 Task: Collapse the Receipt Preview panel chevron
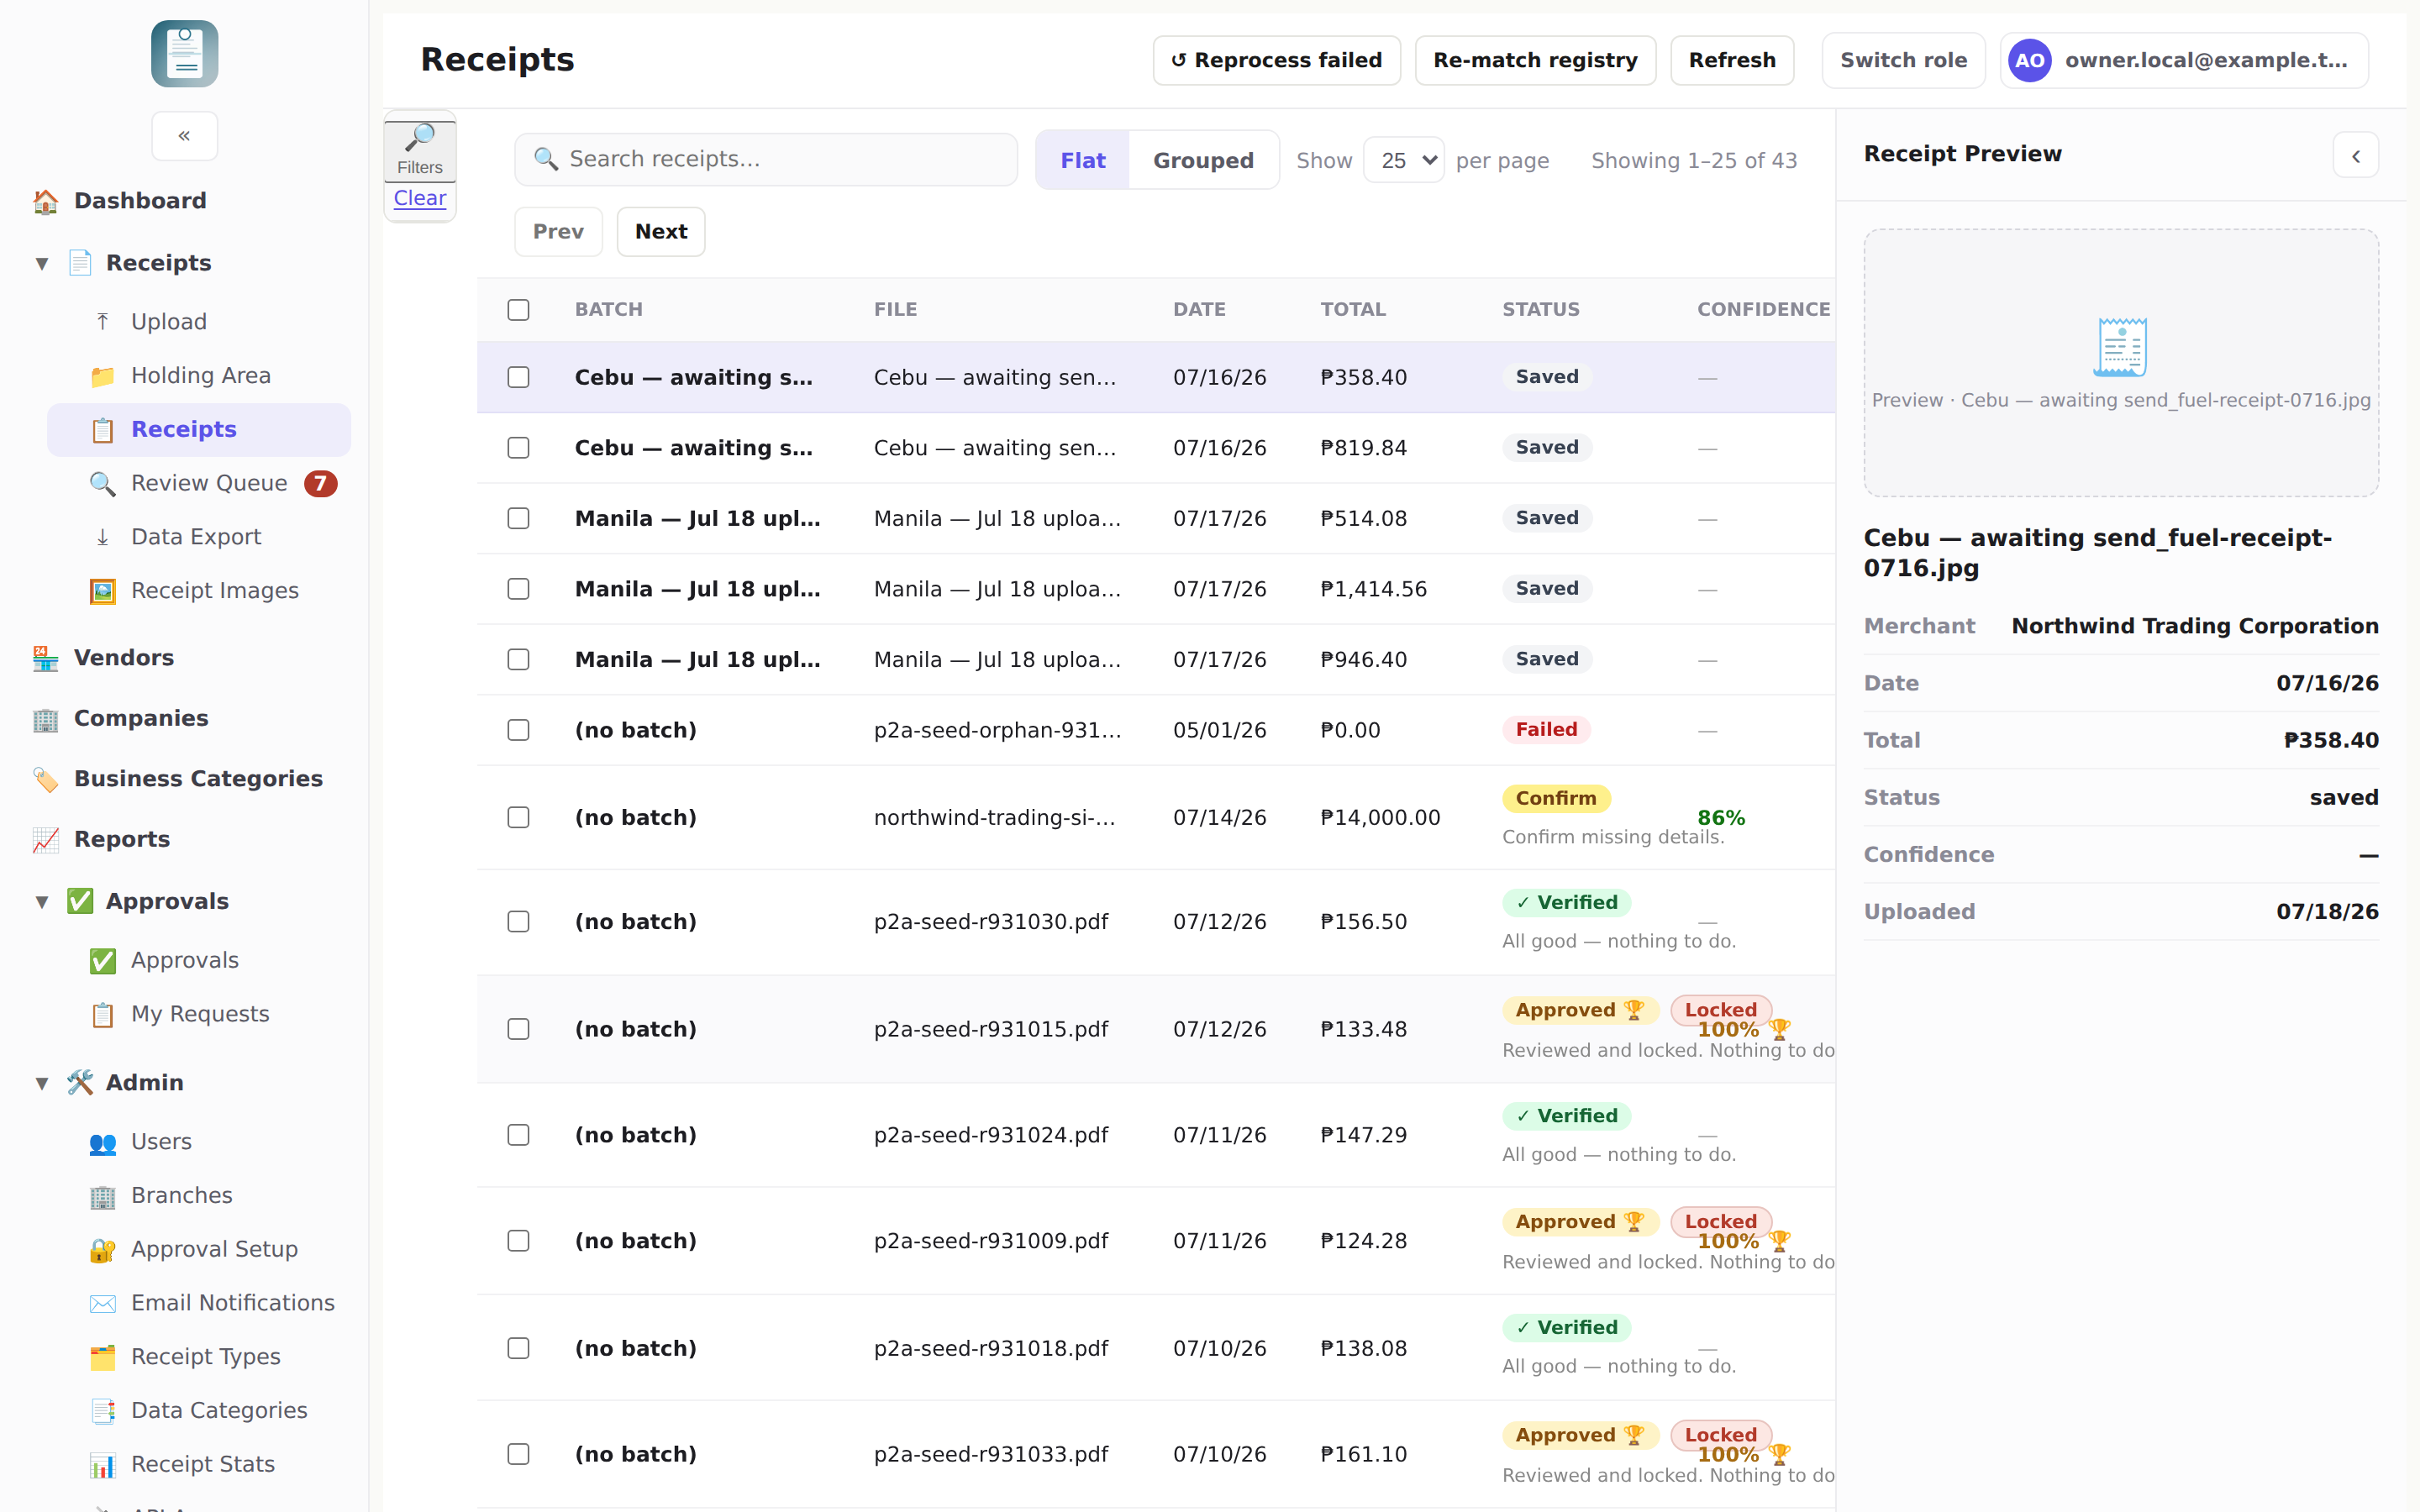(2355, 156)
